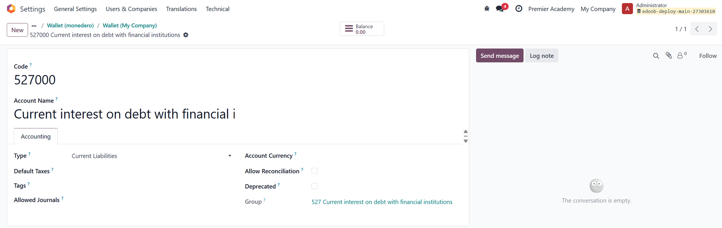722x228 pixels.
Task: Open the My Company switcher
Action: (598, 9)
